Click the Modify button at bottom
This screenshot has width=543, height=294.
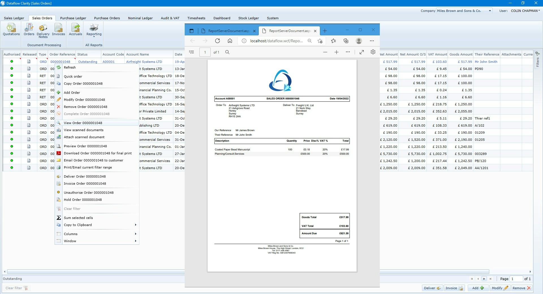(500, 288)
